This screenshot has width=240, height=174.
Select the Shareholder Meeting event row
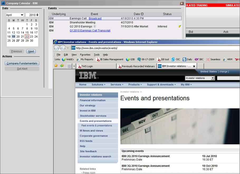click(x=115, y=22)
